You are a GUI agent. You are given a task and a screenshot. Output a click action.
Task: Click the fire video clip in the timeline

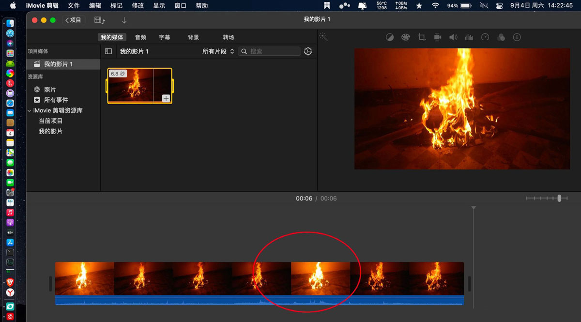click(x=260, y=278)
